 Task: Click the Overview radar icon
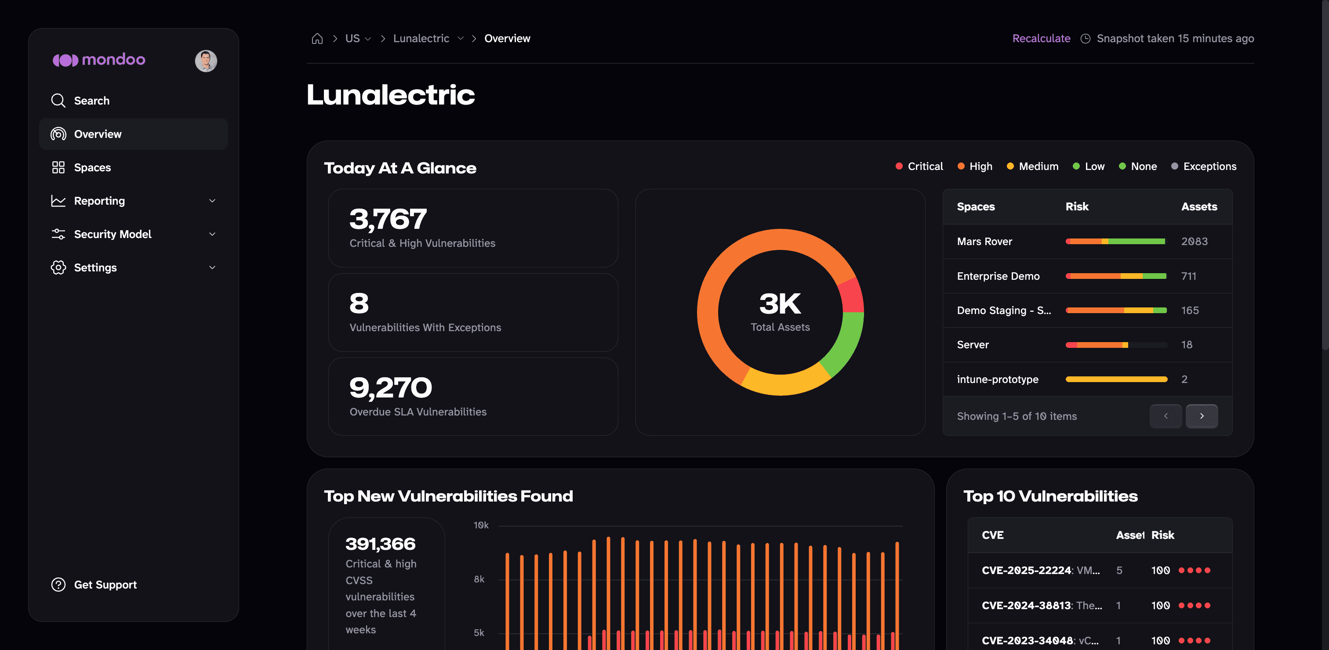[x=58, y=134]
